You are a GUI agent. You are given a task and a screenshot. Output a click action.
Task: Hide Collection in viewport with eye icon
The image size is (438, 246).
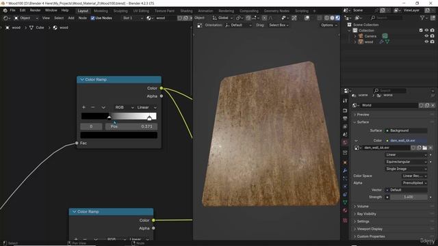click(x=426, y=30)
